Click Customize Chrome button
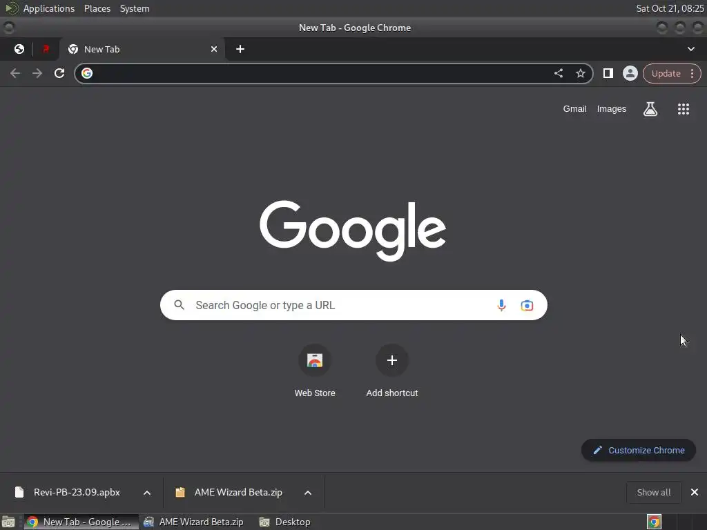 pyautogui.click(x=639, y=450)
